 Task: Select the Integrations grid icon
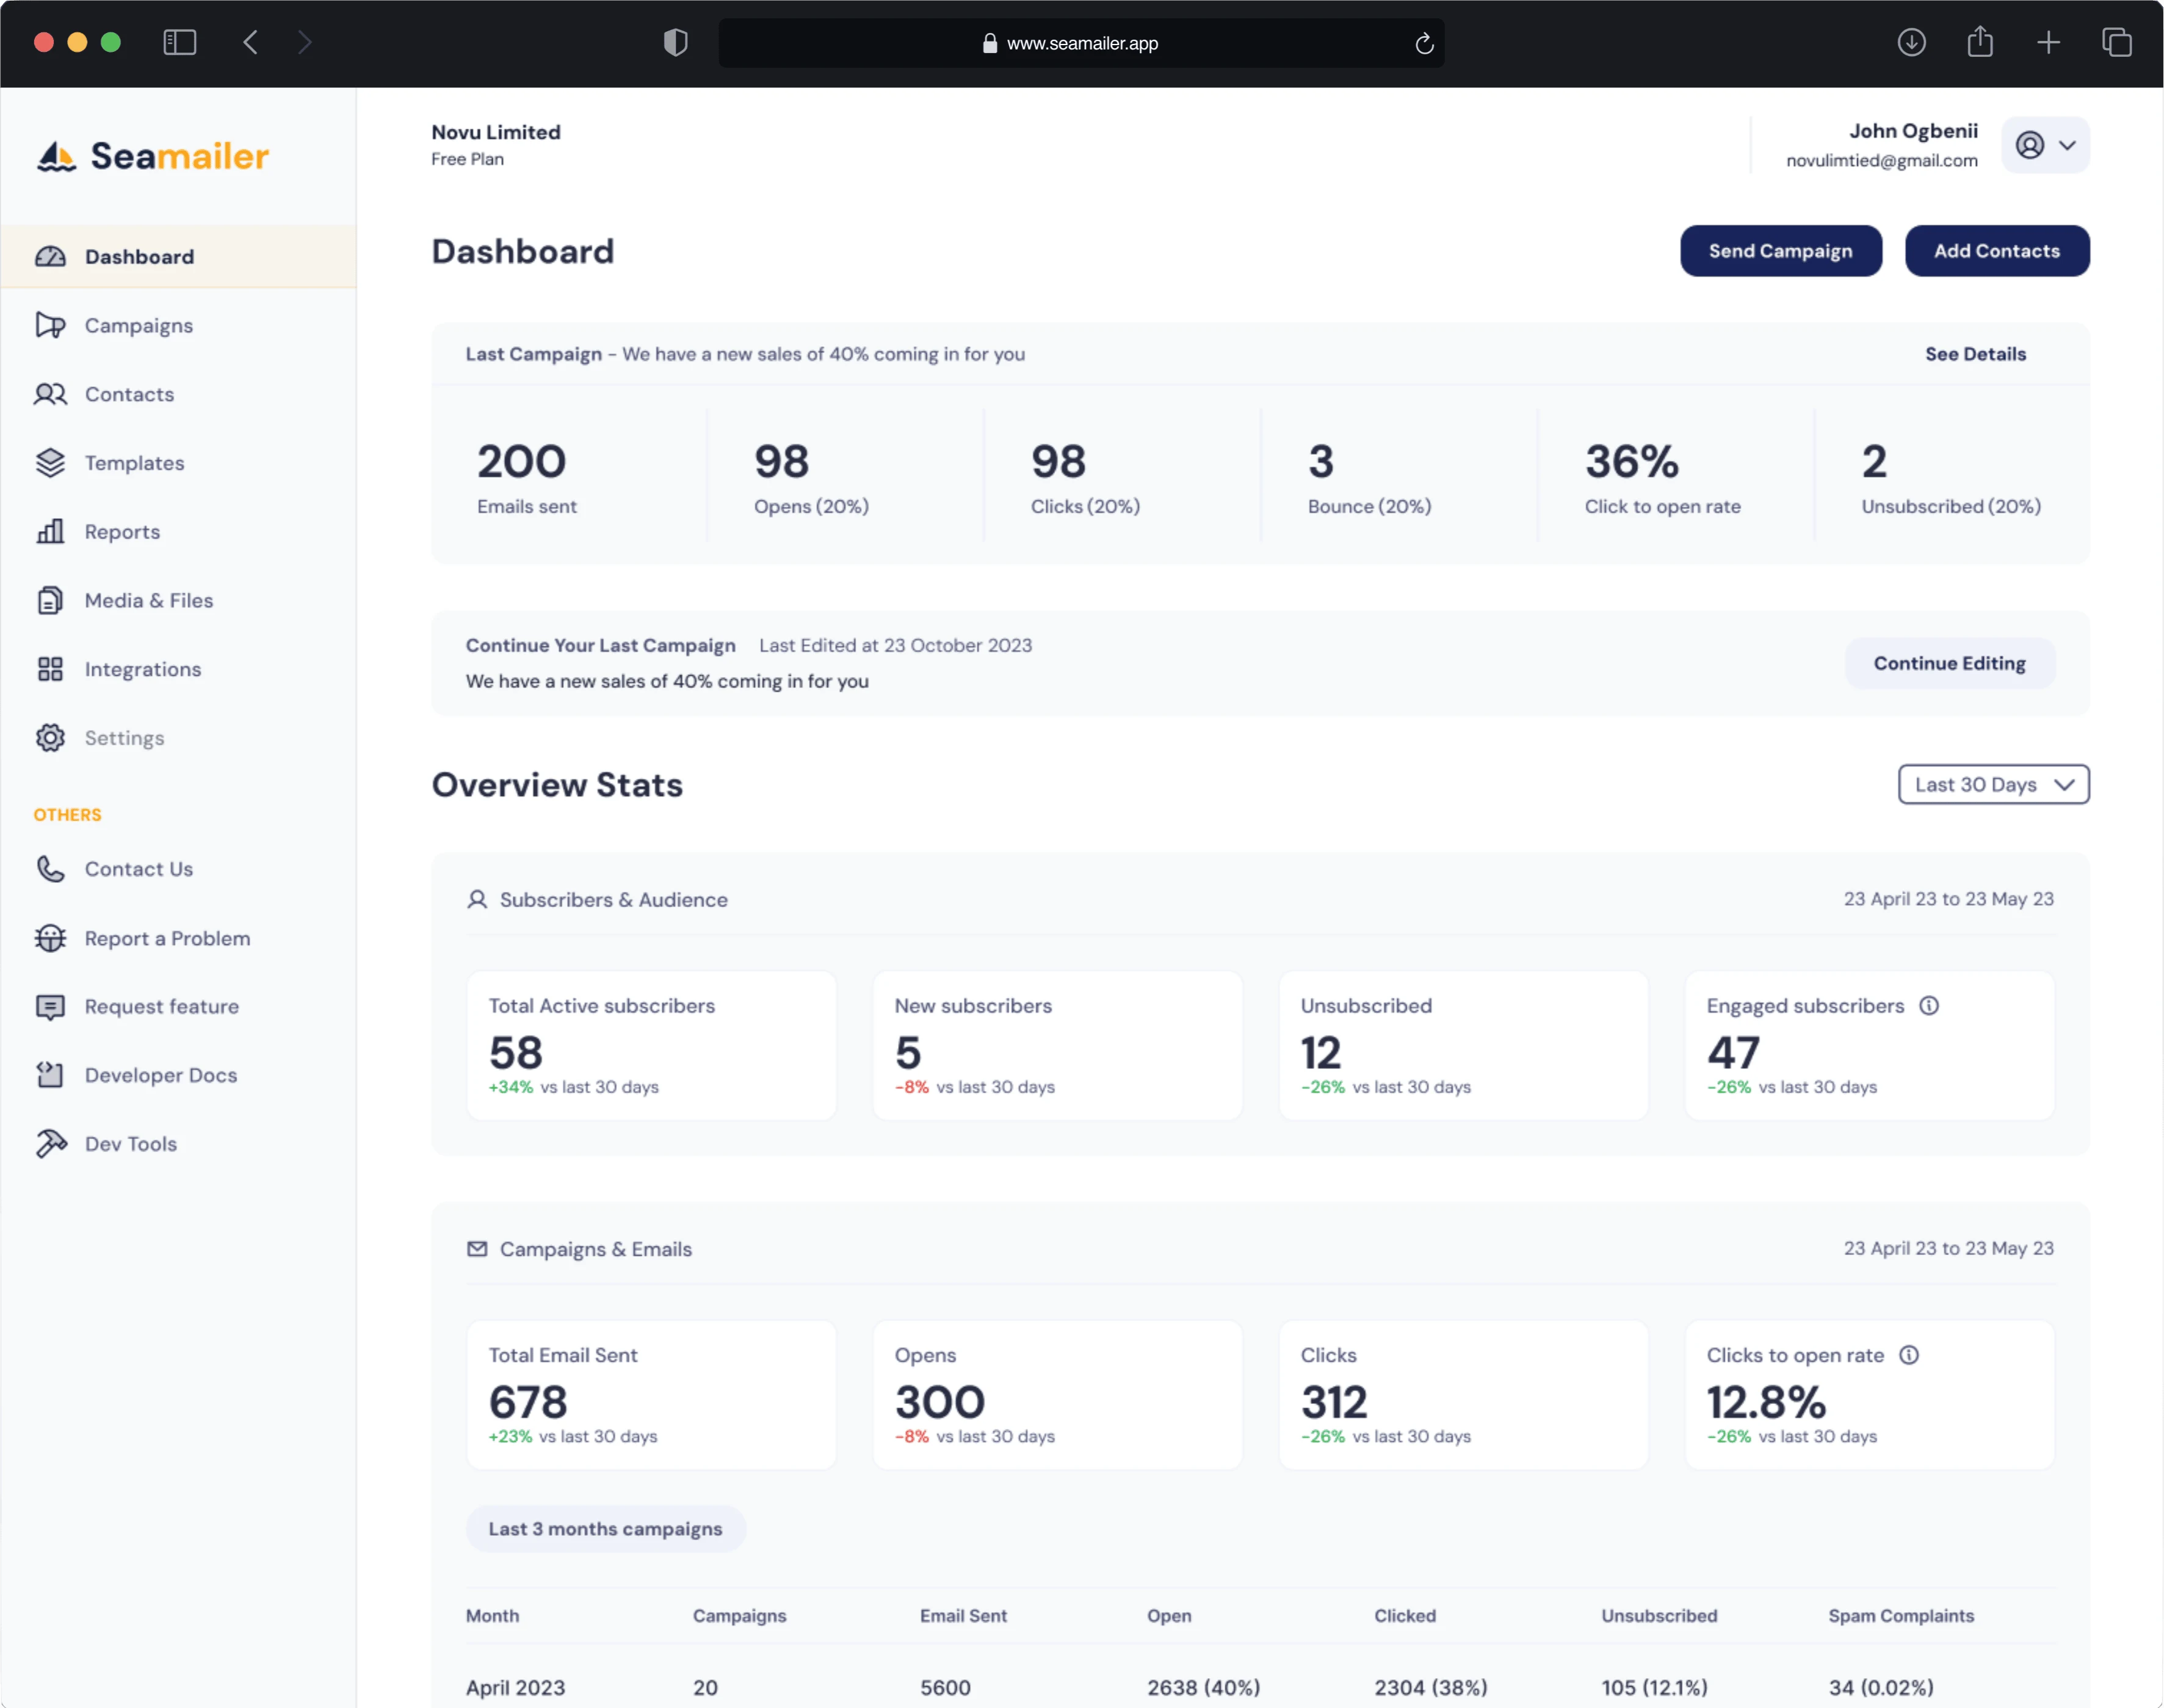(x=51, y=668)
